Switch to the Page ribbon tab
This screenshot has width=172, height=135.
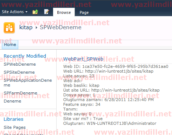[x=84, y=12]
